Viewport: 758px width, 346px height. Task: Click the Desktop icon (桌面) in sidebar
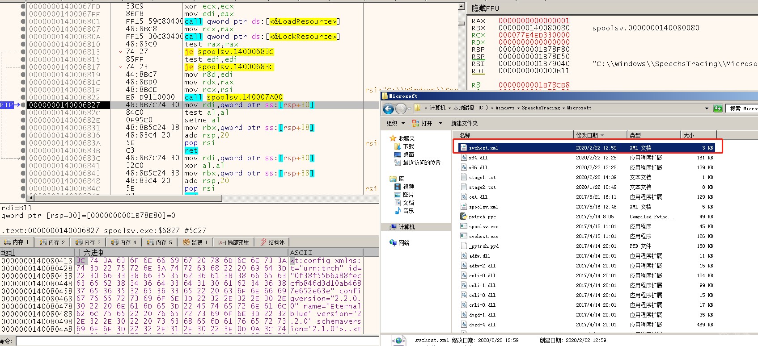(x=398, y=154)
